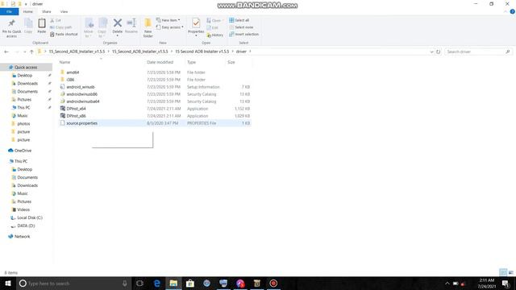Open address bar history dropdown
Viewport: 516px width, 290px height.
click(431, 52)
